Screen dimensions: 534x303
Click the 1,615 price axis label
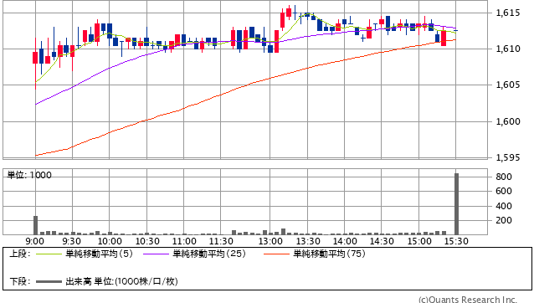[x=508, y=13]
